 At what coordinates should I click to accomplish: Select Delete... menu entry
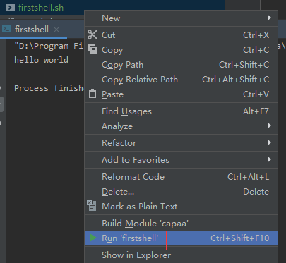(x=181, y=192)
